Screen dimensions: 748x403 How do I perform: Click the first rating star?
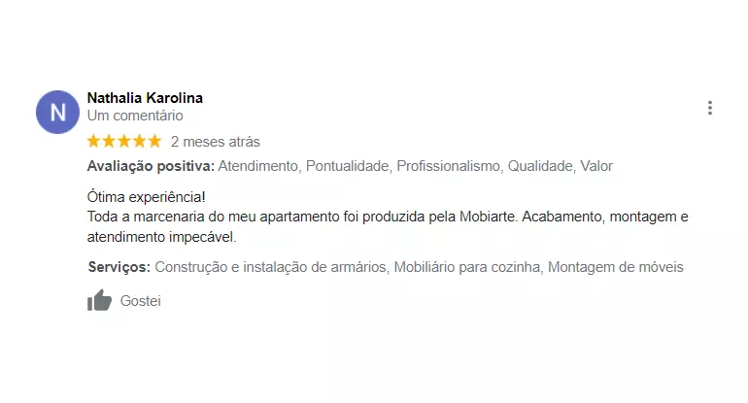pos(94,141)
